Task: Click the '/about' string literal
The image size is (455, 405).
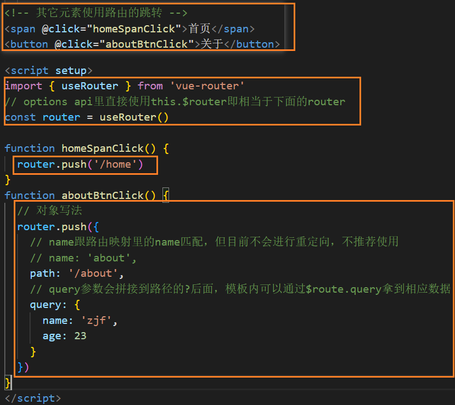Action: click(93, 273)
